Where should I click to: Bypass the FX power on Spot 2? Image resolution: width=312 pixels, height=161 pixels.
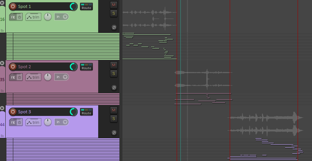coord(19,77)
